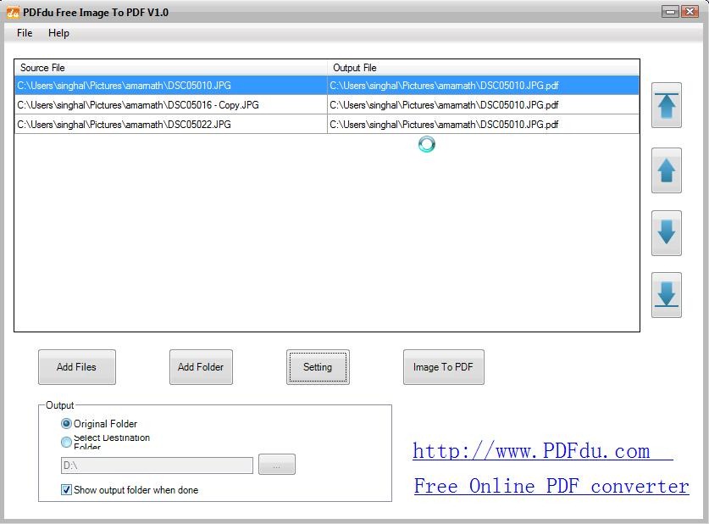Image resolution: width=709 pixels, height=524 pixels.
Task: Move selected file to top of list
Action: tap(666, 105)
